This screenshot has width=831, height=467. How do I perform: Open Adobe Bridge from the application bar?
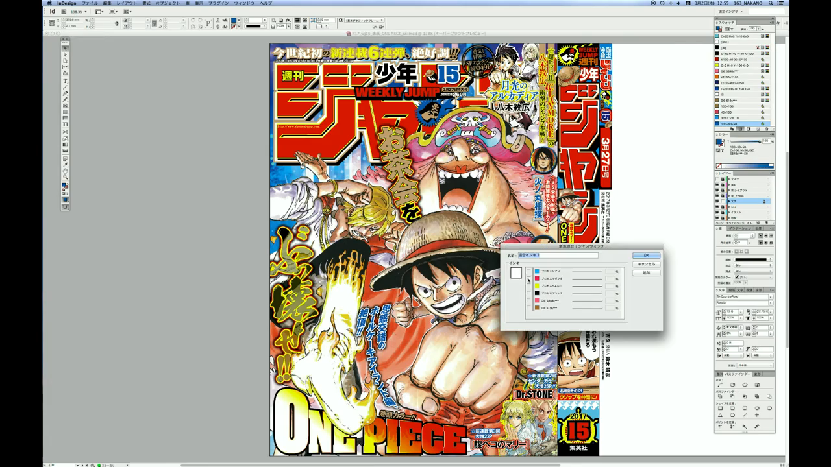tap(64, 11)
